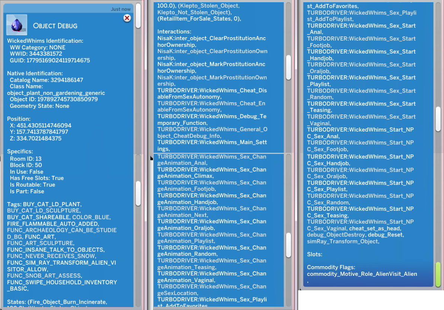Select the "Y: 157.7413787841797" coordinate
Image resolution: width=444 pixels, height=310 pixels.
(39, 132)
